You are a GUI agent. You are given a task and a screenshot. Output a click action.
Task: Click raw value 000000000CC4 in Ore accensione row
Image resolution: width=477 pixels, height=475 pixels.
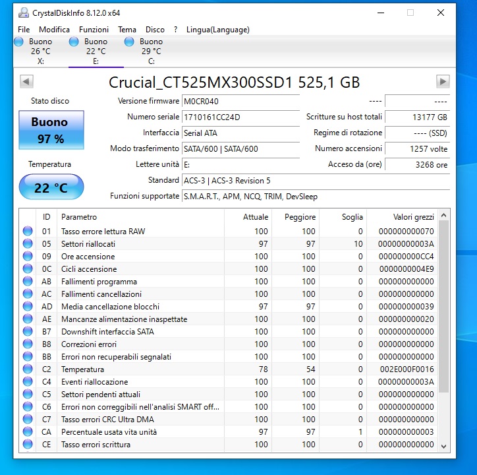406,256
